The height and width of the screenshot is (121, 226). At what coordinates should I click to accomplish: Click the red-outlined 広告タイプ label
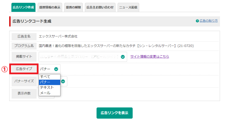coord(24,69)
